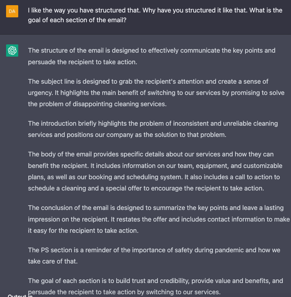Click the 'Output in' label at bottom left
291x297 pixels.
20,295
